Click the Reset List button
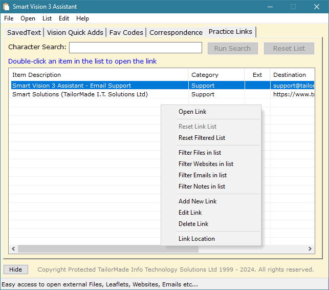The height and width of the screenshot is (290, 329). 289,48
